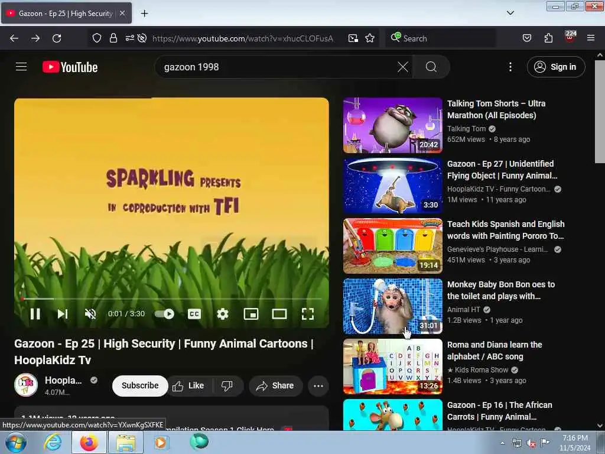Go forward in Firefox
This screenshot has width=605, height=454.
(35, 38)
